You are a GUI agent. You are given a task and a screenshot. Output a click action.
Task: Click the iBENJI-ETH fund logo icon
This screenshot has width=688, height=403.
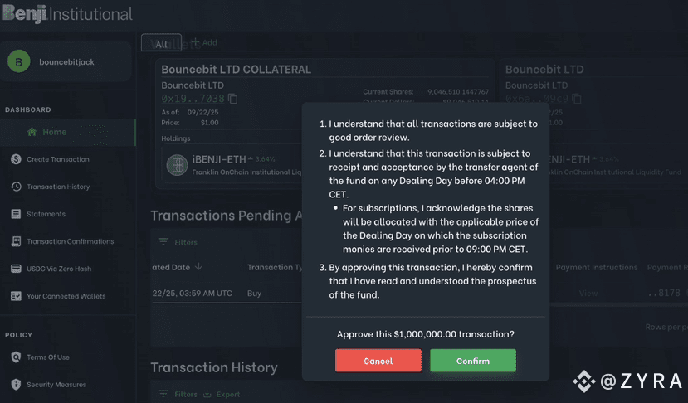coord(177,164)
